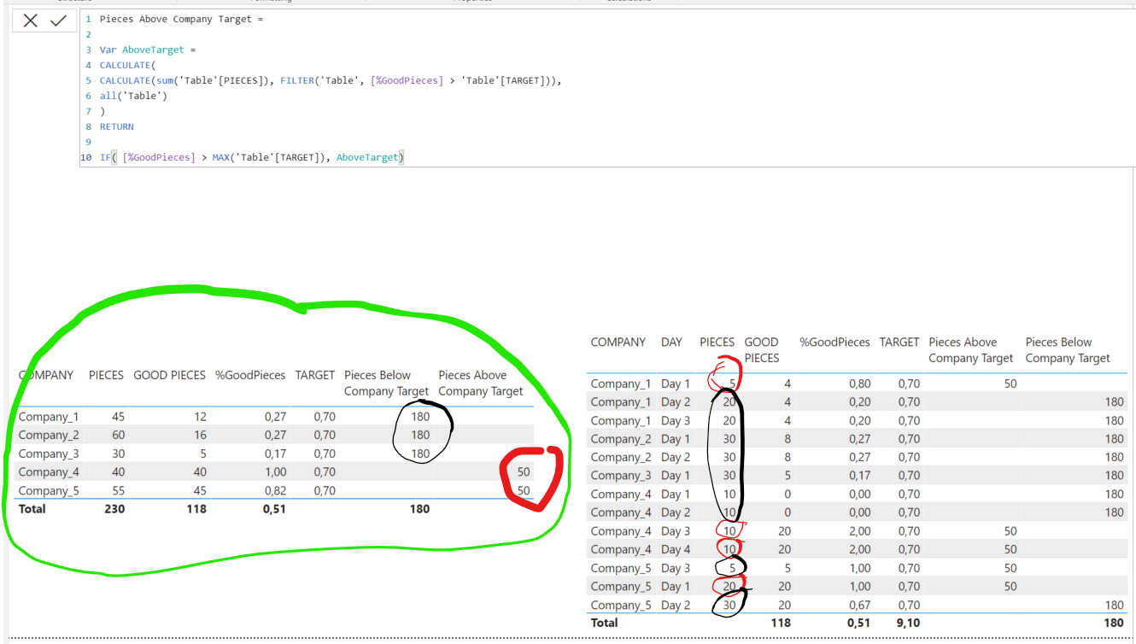The image size is (1136, 644).
Task: Click the 'Pieces Above Company Target =' formula title line
Action: 182,19
